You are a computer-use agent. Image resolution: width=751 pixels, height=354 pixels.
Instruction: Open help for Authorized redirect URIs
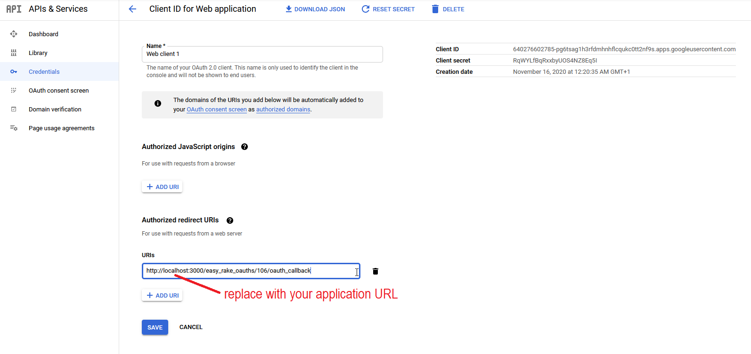pos(230,220)
